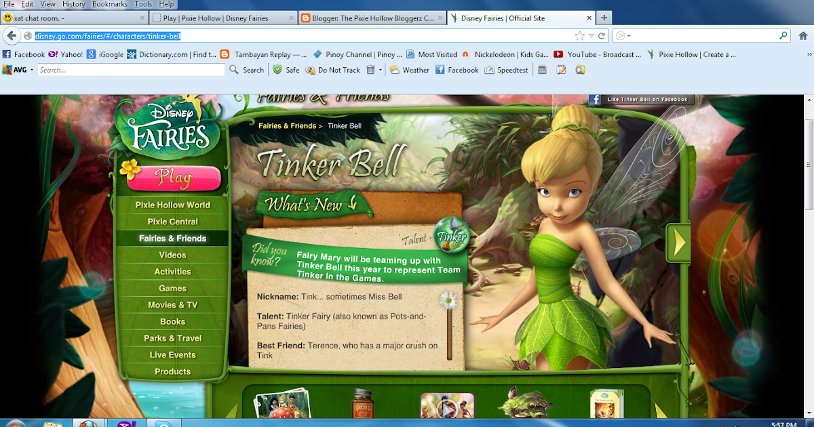Open the URL history dropdown arrow
The height and width of the screenshot is (427, 814).
tap(592, 36)
